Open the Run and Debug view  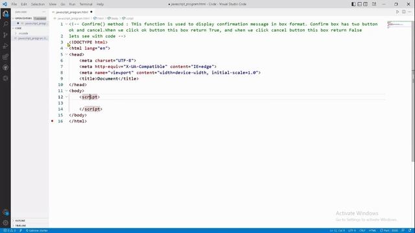5,46
